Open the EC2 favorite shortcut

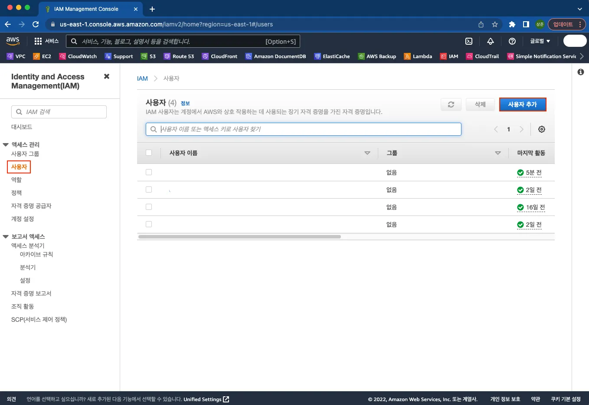point(42,56)
